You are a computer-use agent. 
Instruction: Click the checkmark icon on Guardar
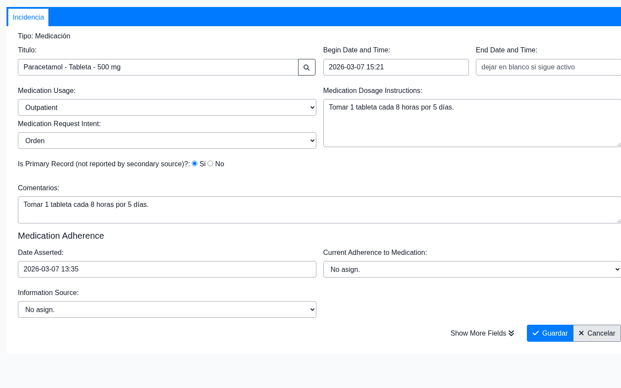[536, 333]
